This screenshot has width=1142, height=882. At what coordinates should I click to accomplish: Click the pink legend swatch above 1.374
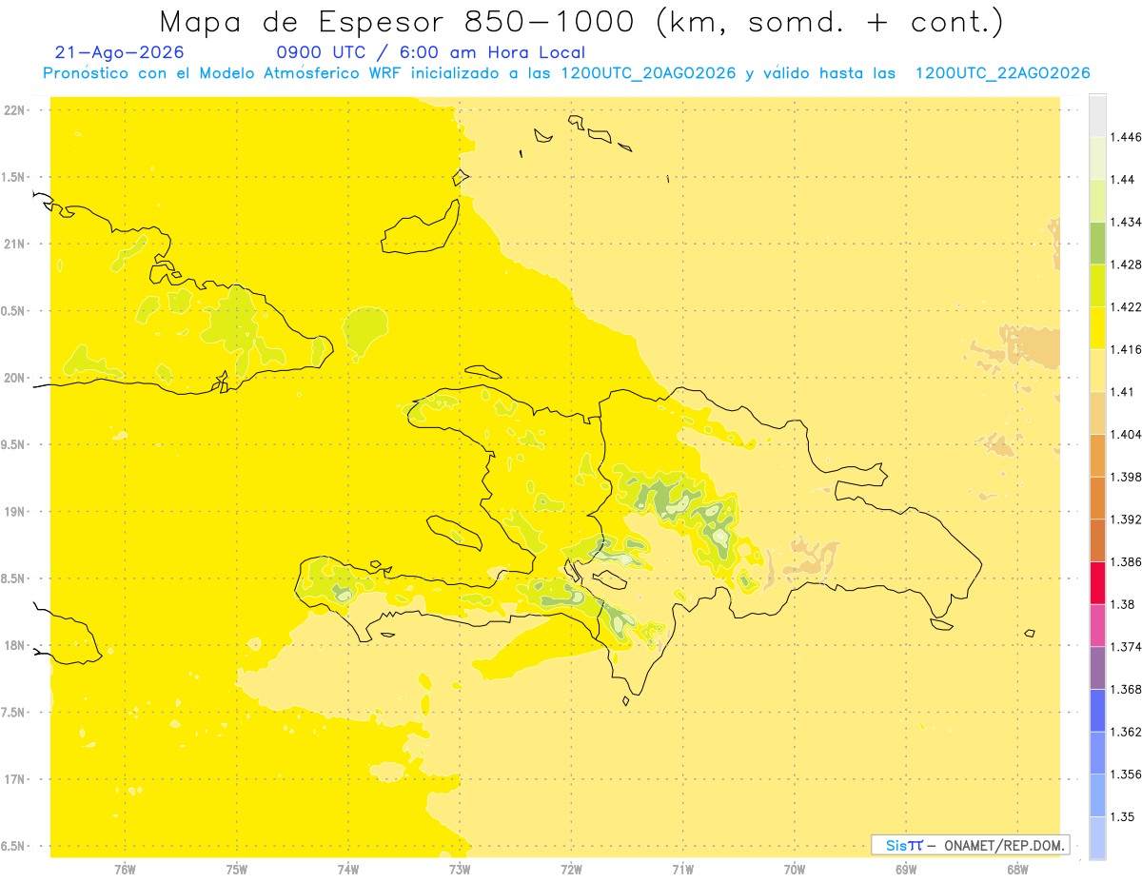tap(1097, 625)
